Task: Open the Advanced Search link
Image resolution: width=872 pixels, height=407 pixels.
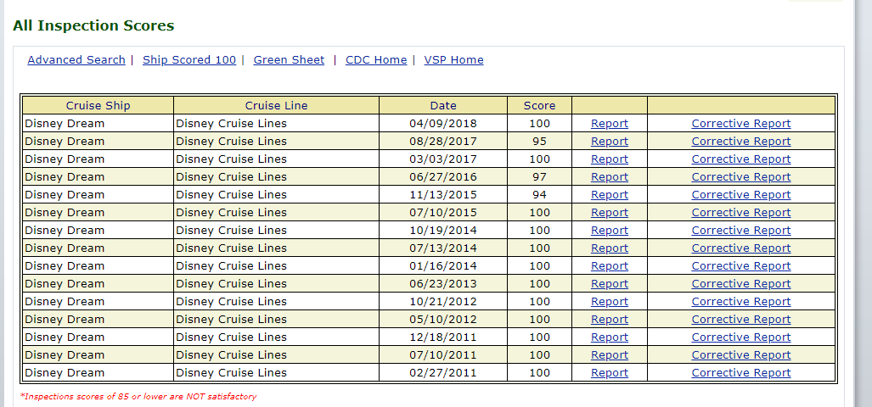Action: point(76,60)
